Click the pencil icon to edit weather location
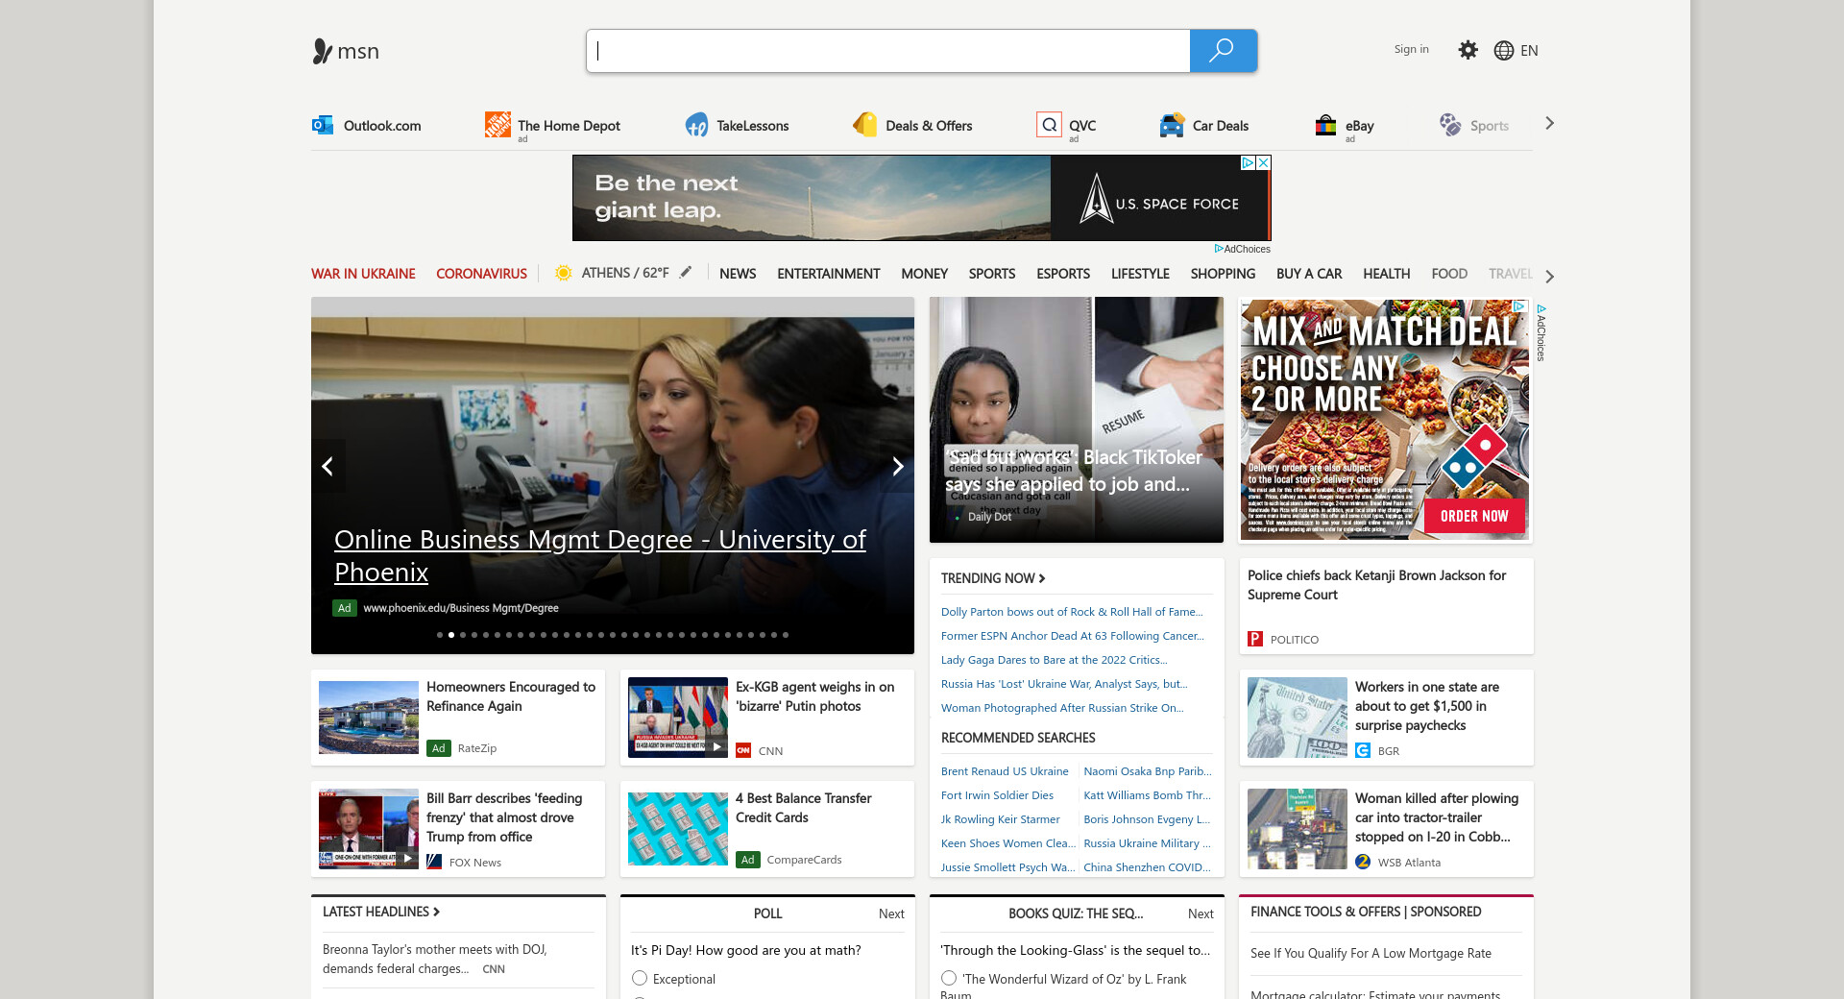This screenshot has width=1844, height=999. [686, 273]
